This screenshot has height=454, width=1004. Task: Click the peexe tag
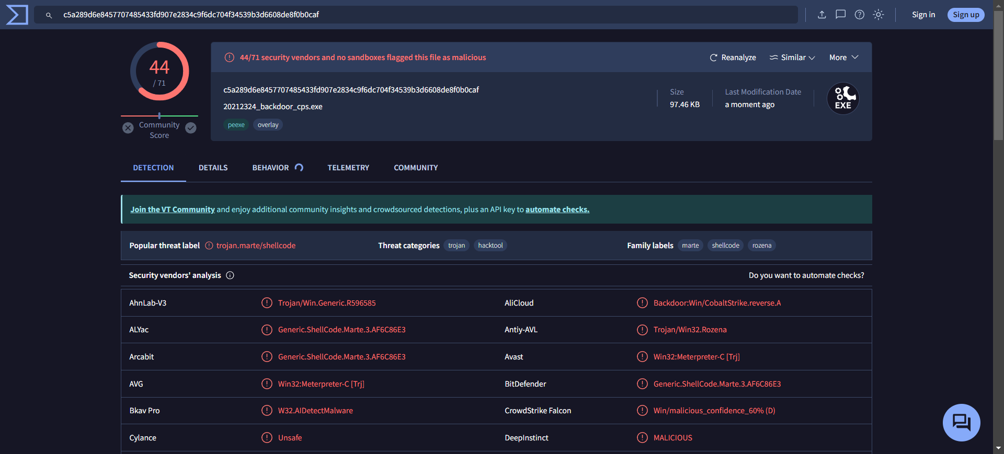pos(236,125)
